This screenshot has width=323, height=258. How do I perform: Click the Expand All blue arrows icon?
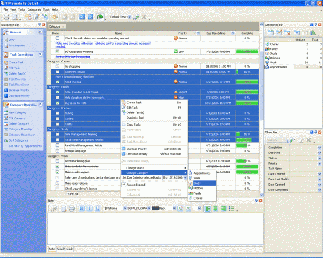coord(82,17)
